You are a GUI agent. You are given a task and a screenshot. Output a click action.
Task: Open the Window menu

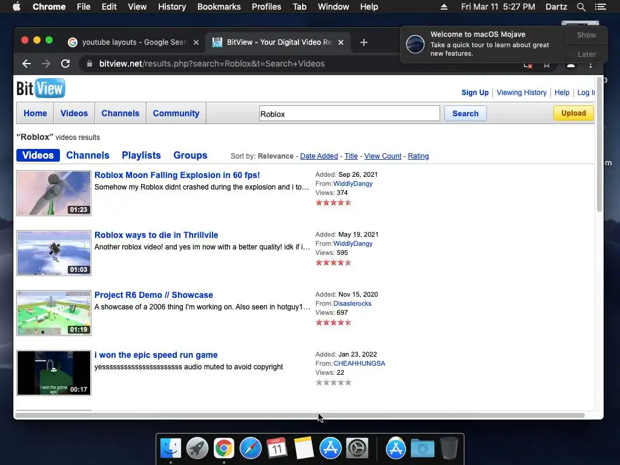[x=334, y=7]
